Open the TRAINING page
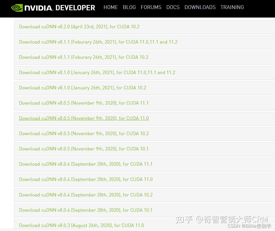 [x=232, y=7]
